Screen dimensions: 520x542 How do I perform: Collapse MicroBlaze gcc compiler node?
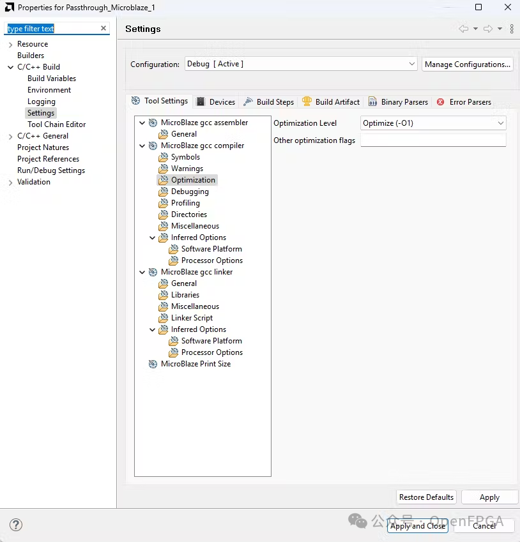coord(142,146)
